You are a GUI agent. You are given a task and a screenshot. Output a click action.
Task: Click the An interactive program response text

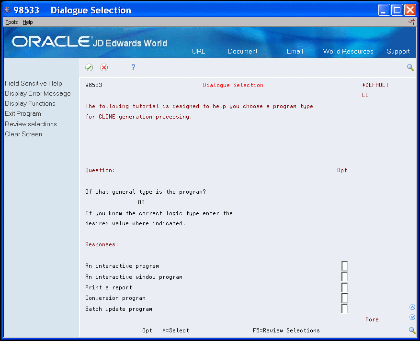pyautogui.click(x=122, y=266)
